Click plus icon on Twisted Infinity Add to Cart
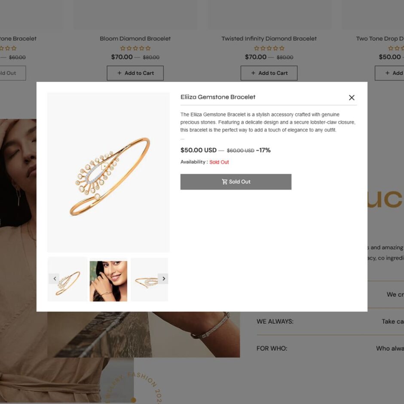 [253, 73]
